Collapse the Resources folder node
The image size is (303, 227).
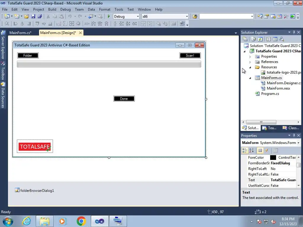pos(250,67)
